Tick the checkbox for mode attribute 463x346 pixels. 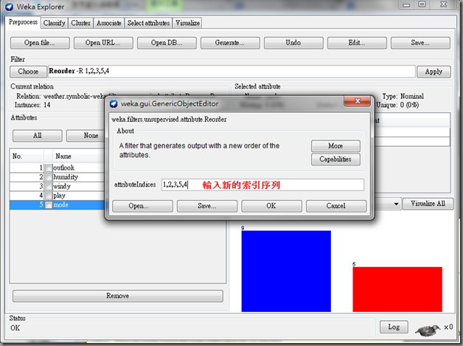click(49, 205)
